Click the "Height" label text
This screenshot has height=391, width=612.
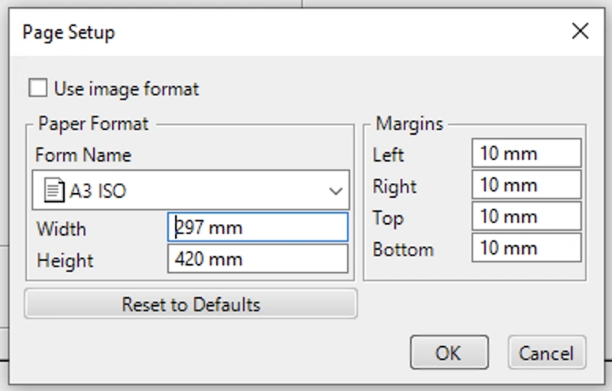pyautogui.click(x=65, y=260)
